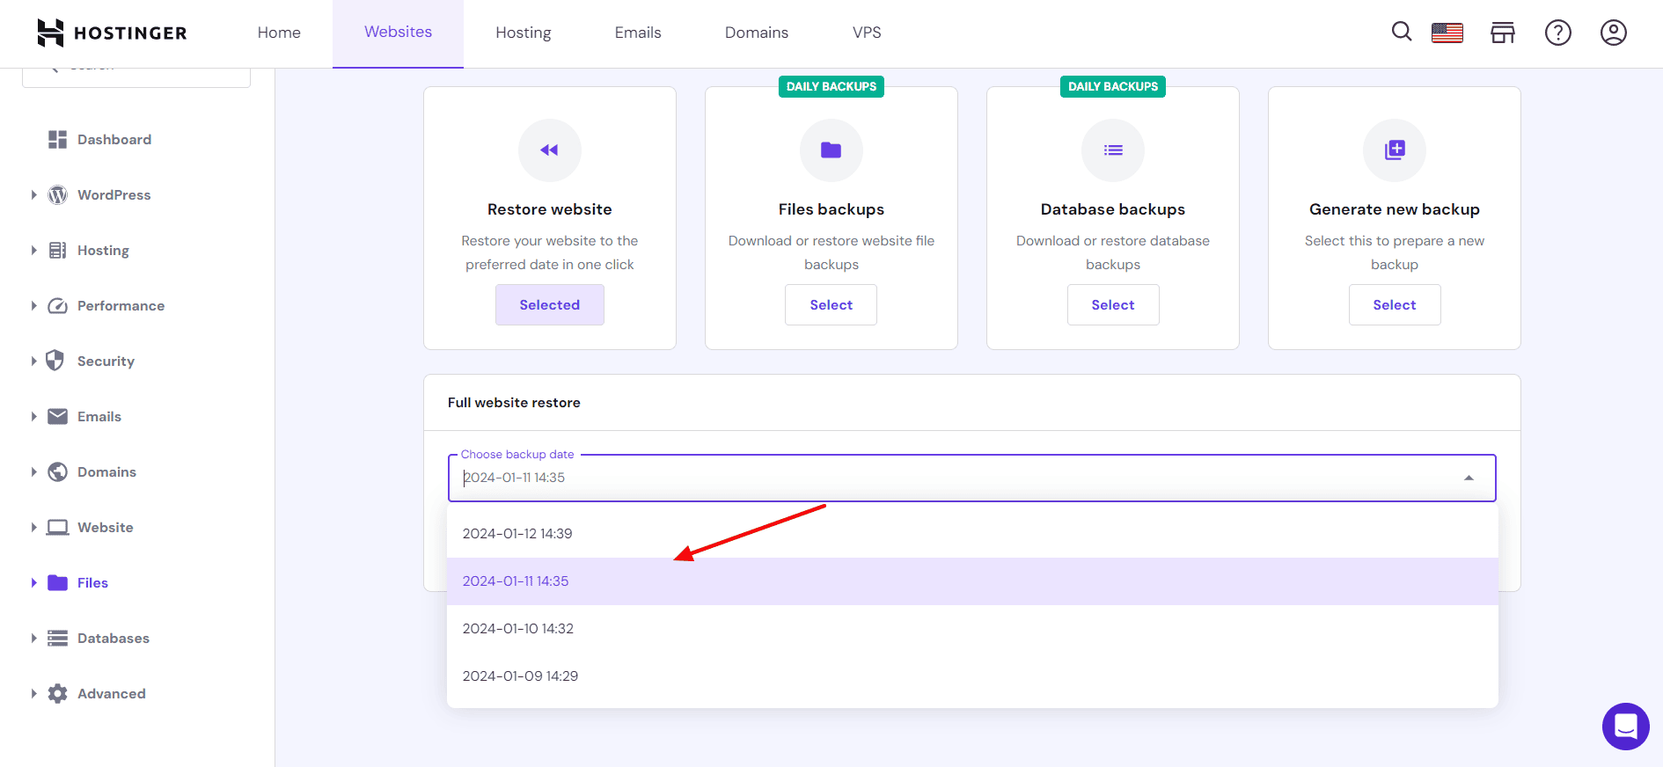Click the search magnifier icon in header
1663x767 pixels.
click(1401, 33)
